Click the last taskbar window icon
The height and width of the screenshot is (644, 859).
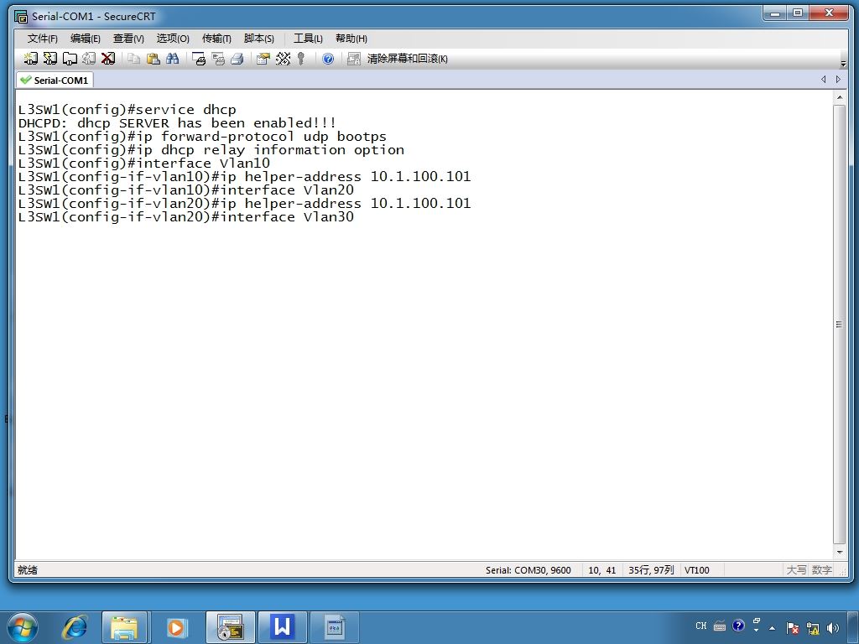tap(334, 627)
